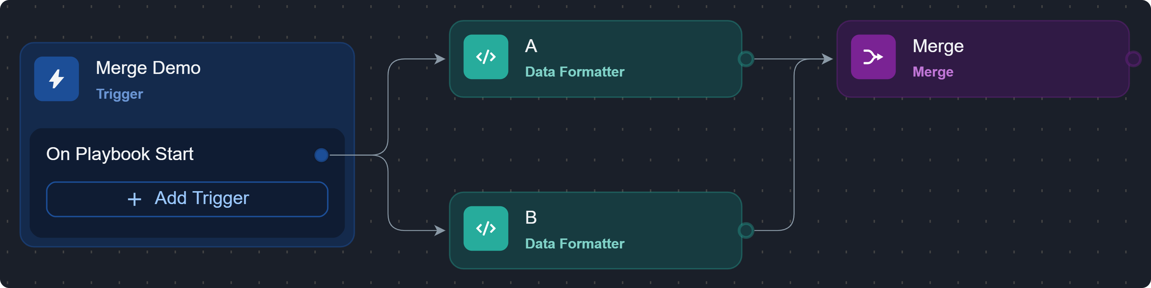Click the Trigger subtitle label
The height and width of the screenshot is (288, 1151).
(119, 94)
